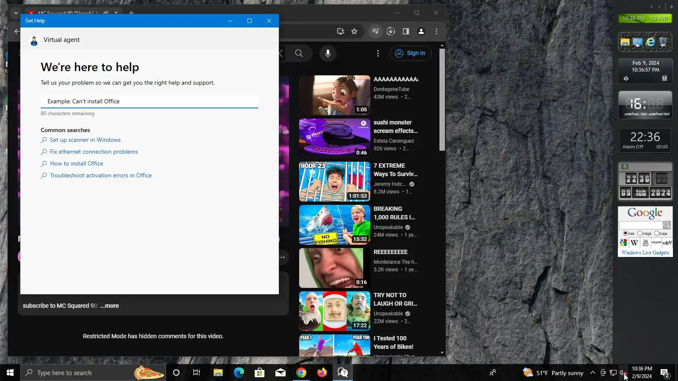Launch Microsoft Edge from the taskbar
Screen dimensions: 678x381
(x=239, y=373)
